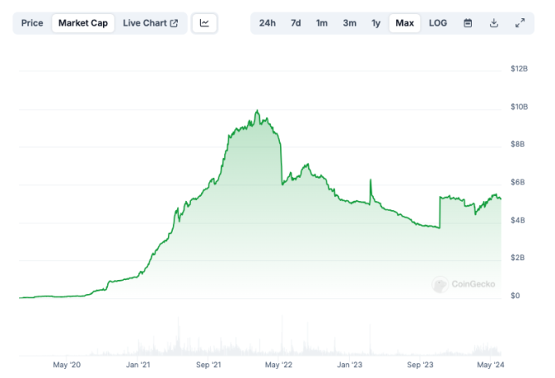Toggle LOG scale on the chart
Viewport: 555px width, 378px height.
[x=438, y=23]
